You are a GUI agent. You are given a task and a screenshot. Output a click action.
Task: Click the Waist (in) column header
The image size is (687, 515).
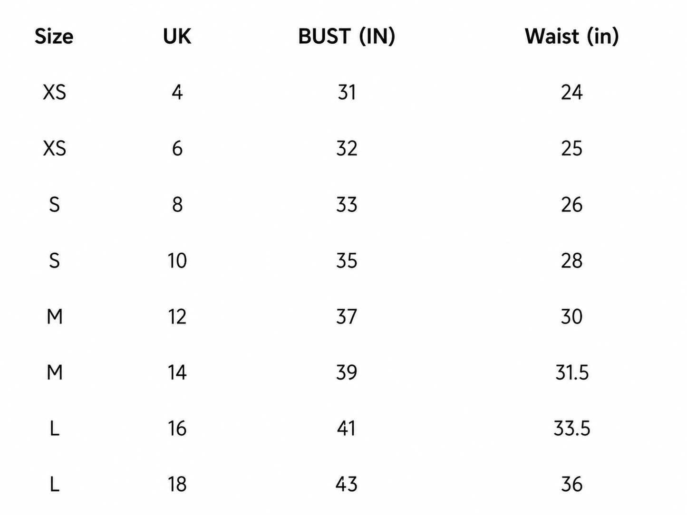point(571,37)
